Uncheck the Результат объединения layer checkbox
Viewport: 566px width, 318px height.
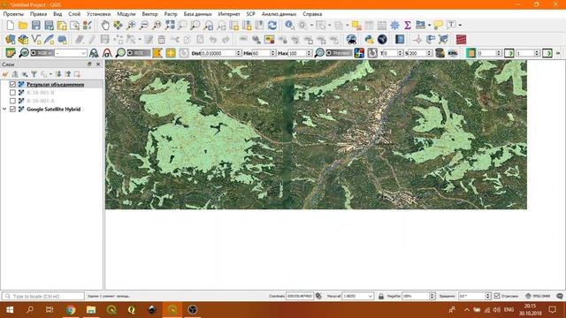click(12, 85)
